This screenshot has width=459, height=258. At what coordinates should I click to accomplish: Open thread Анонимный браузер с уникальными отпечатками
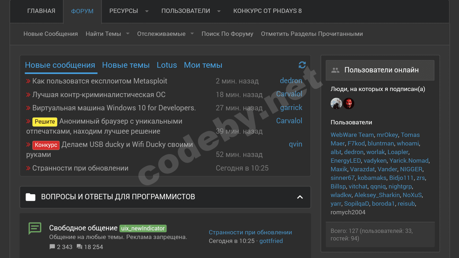(104, 126)
